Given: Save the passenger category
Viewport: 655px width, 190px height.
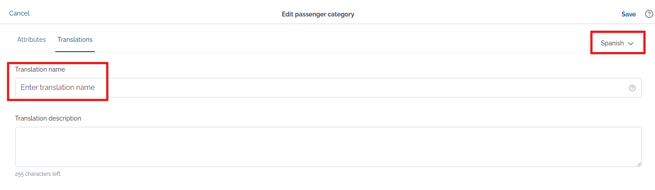Looking at the screenshot, I should [x=628, y=14].
